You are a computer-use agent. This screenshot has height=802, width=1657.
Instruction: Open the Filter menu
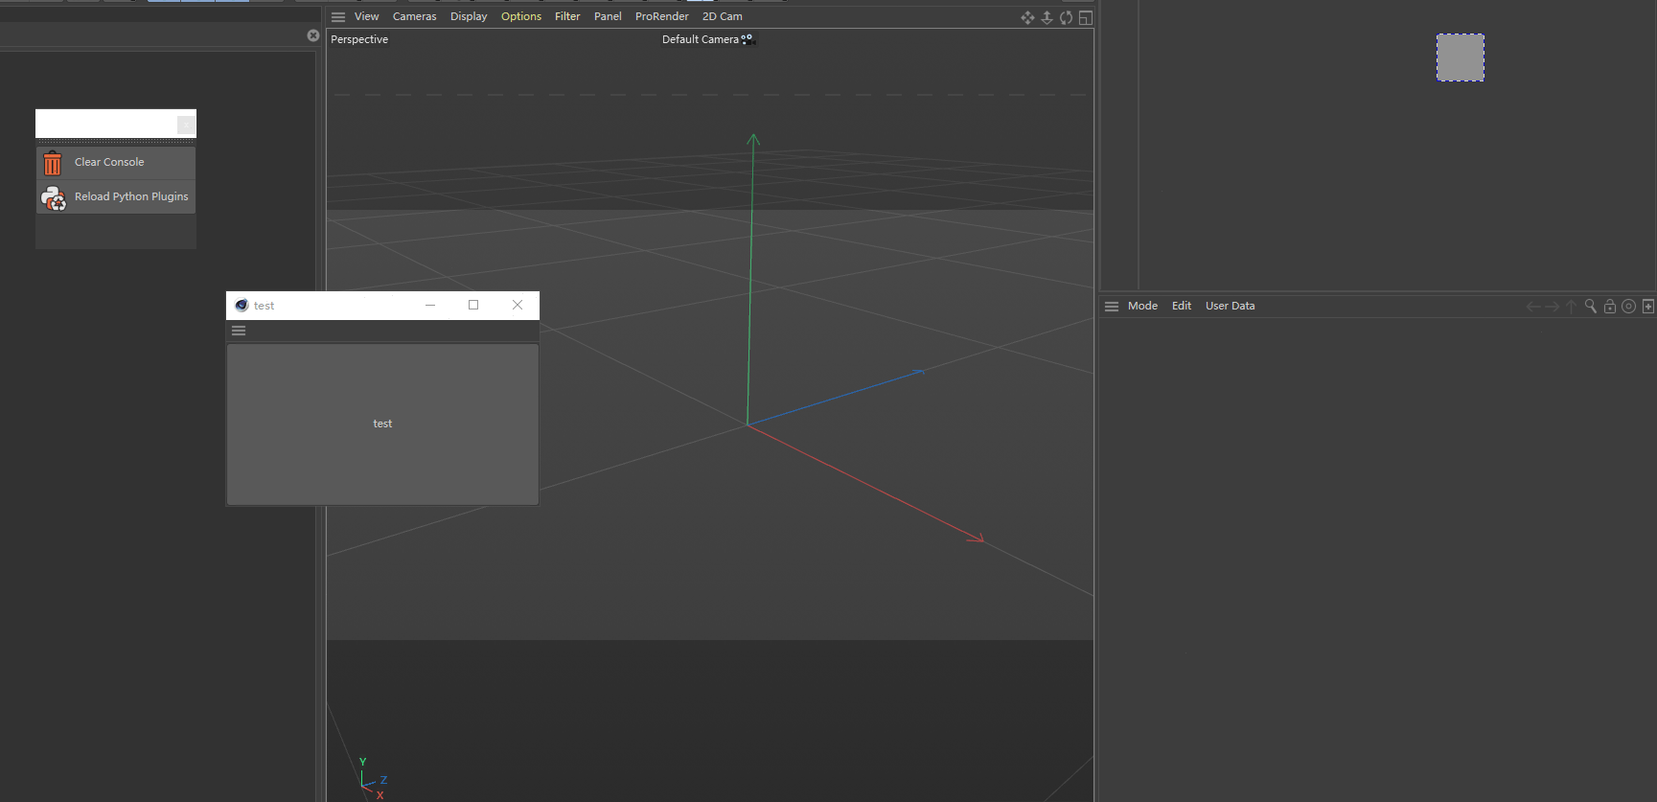(567, 16)
